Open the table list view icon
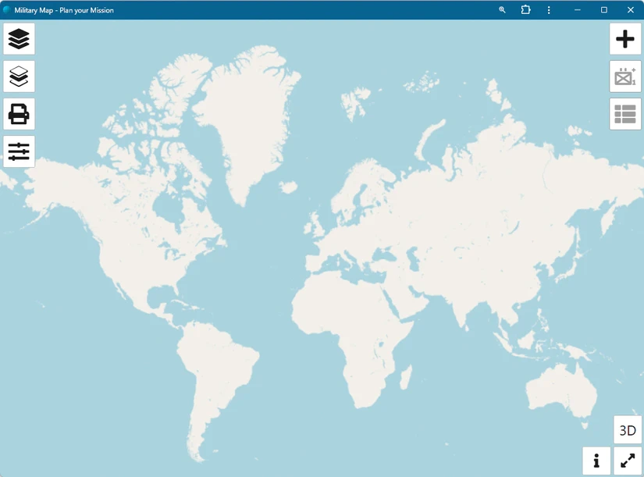The width and height of the screenshot is (644, 477). (x=625, y=114)
